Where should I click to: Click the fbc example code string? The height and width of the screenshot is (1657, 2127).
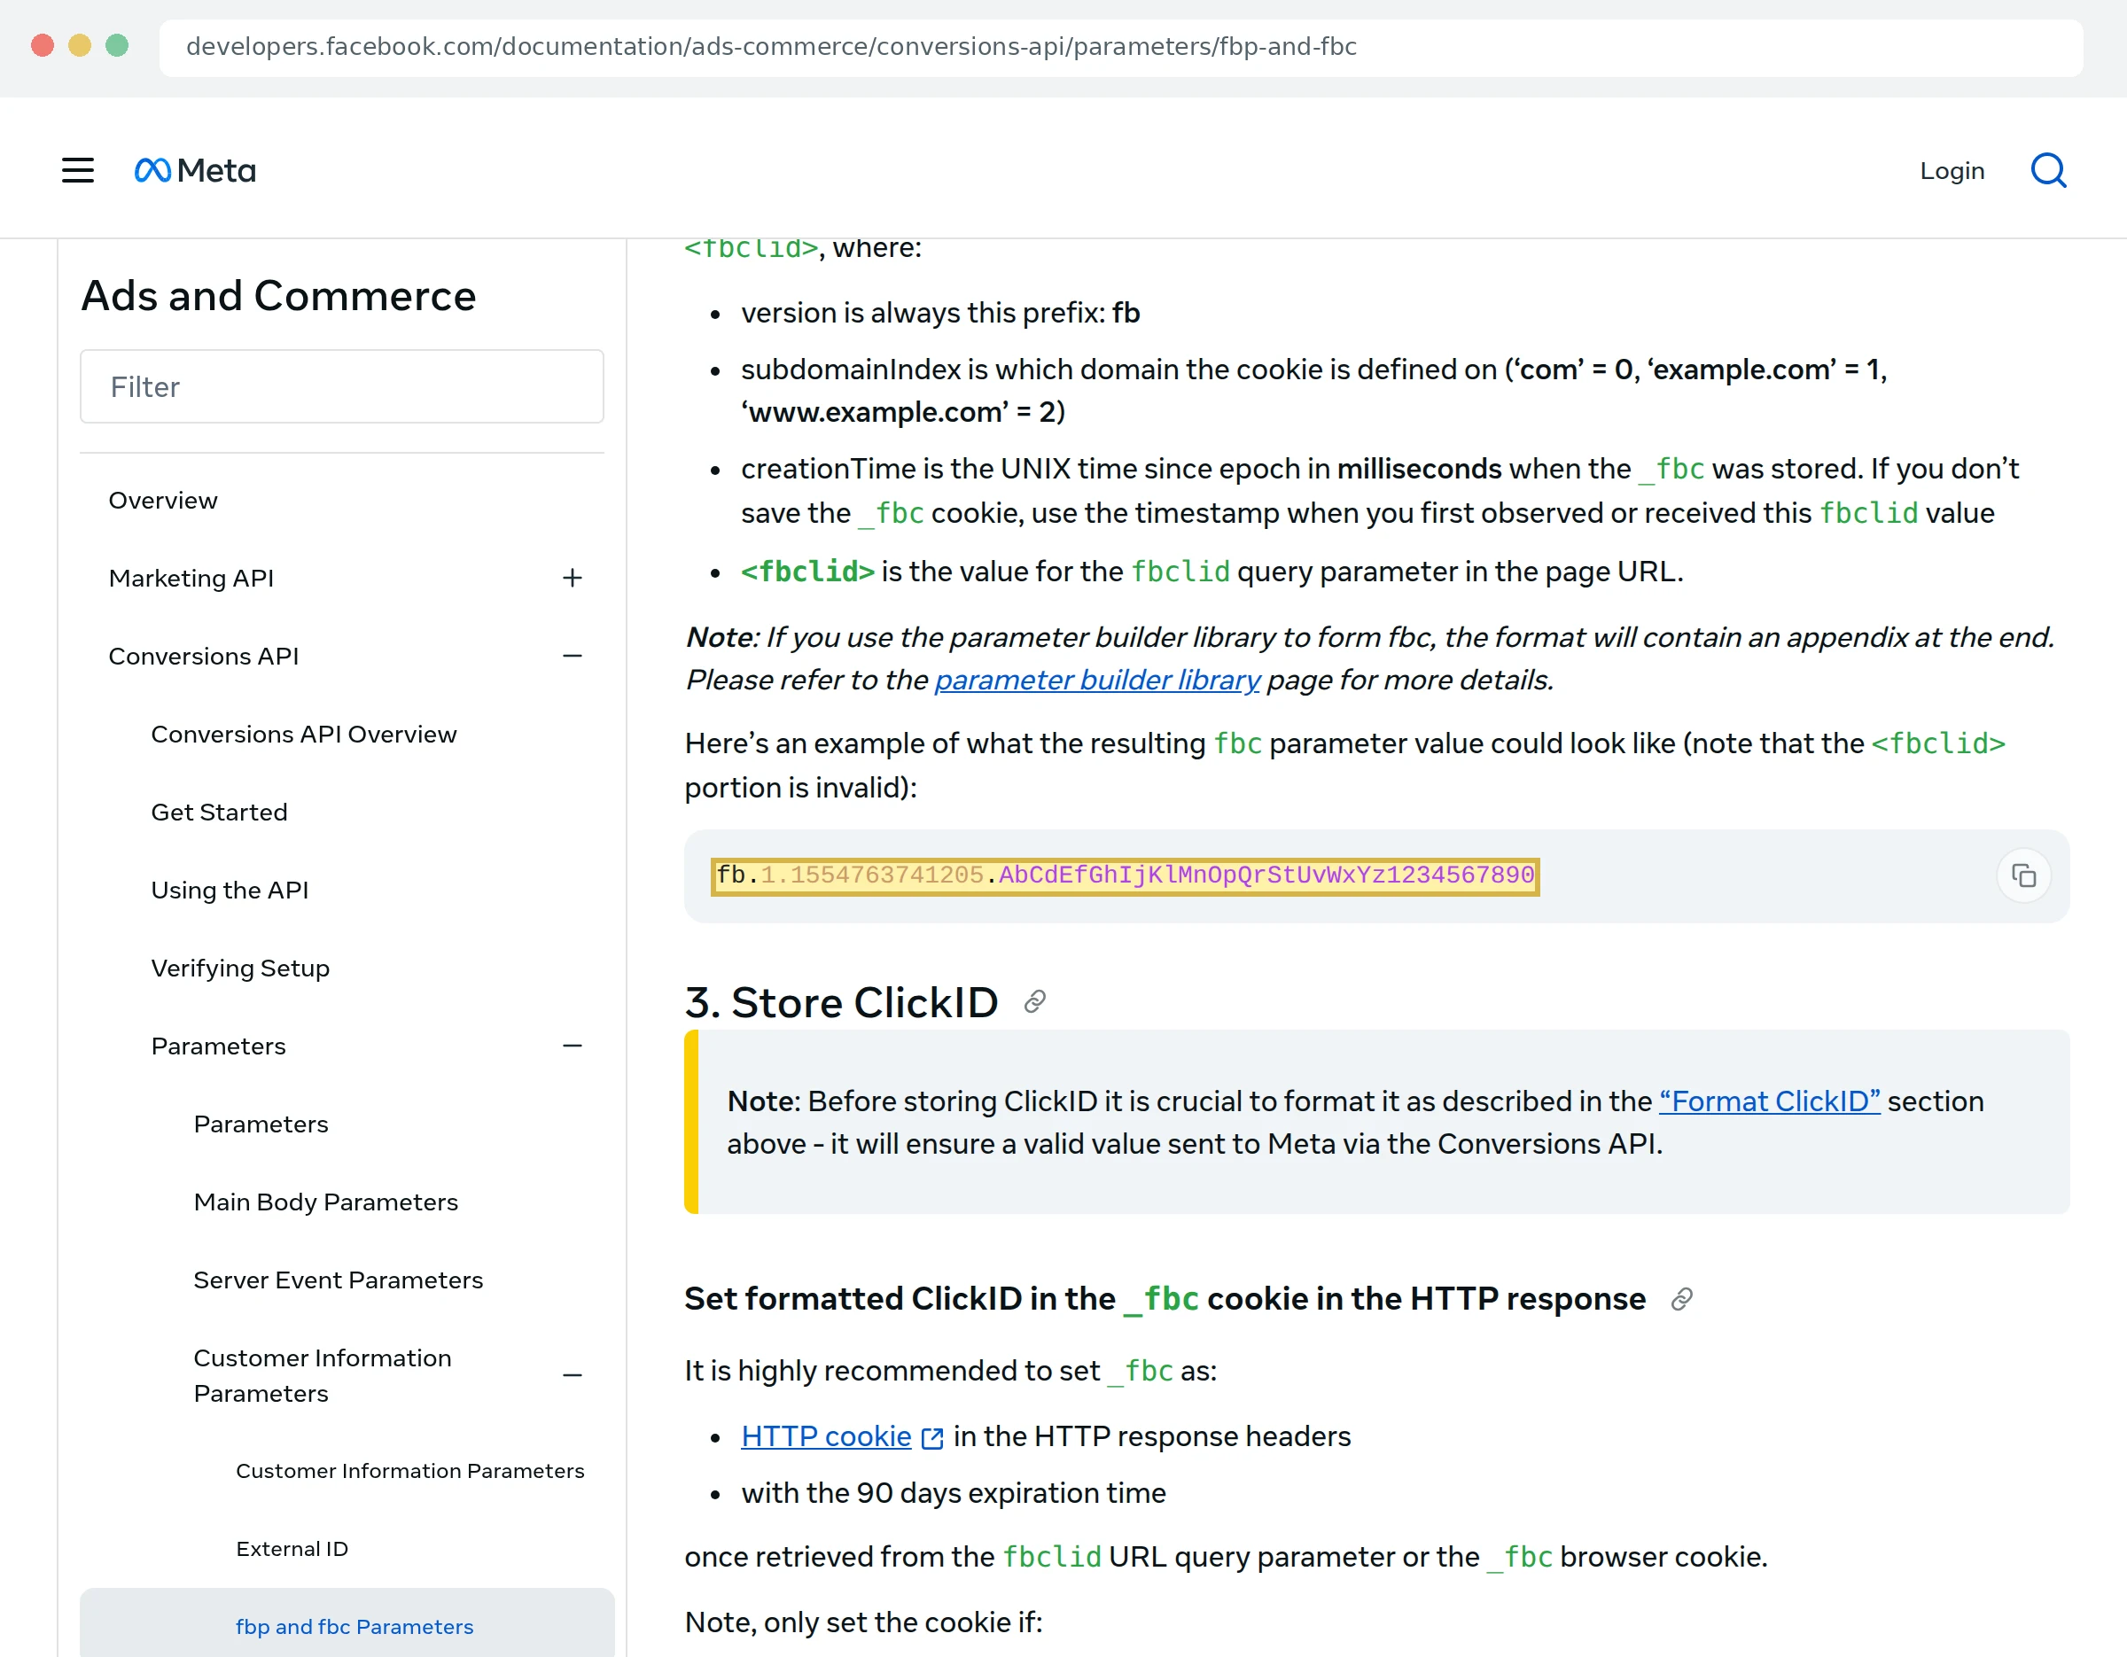pyautogui.click(x=1125, y=875)
